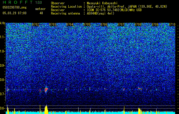The height and width of the screenshot is (114, 179).
Task: Click the 0702 time marker
Action: coord(36,25)
